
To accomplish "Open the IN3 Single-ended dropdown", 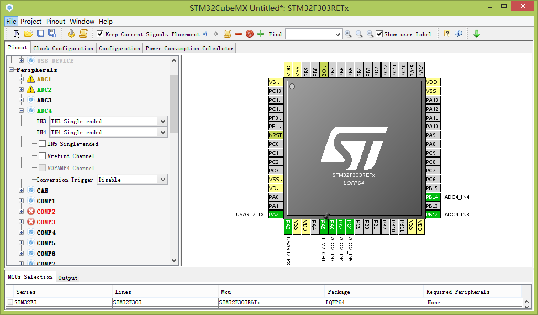I will (163, 121).
